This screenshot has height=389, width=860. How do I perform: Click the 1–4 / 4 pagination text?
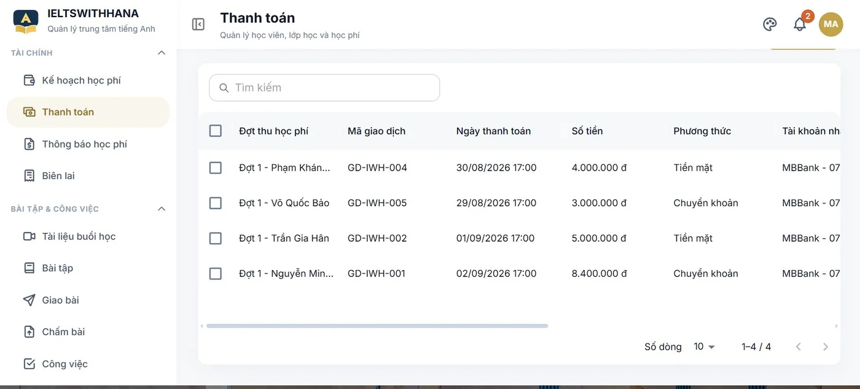(756, 347)
